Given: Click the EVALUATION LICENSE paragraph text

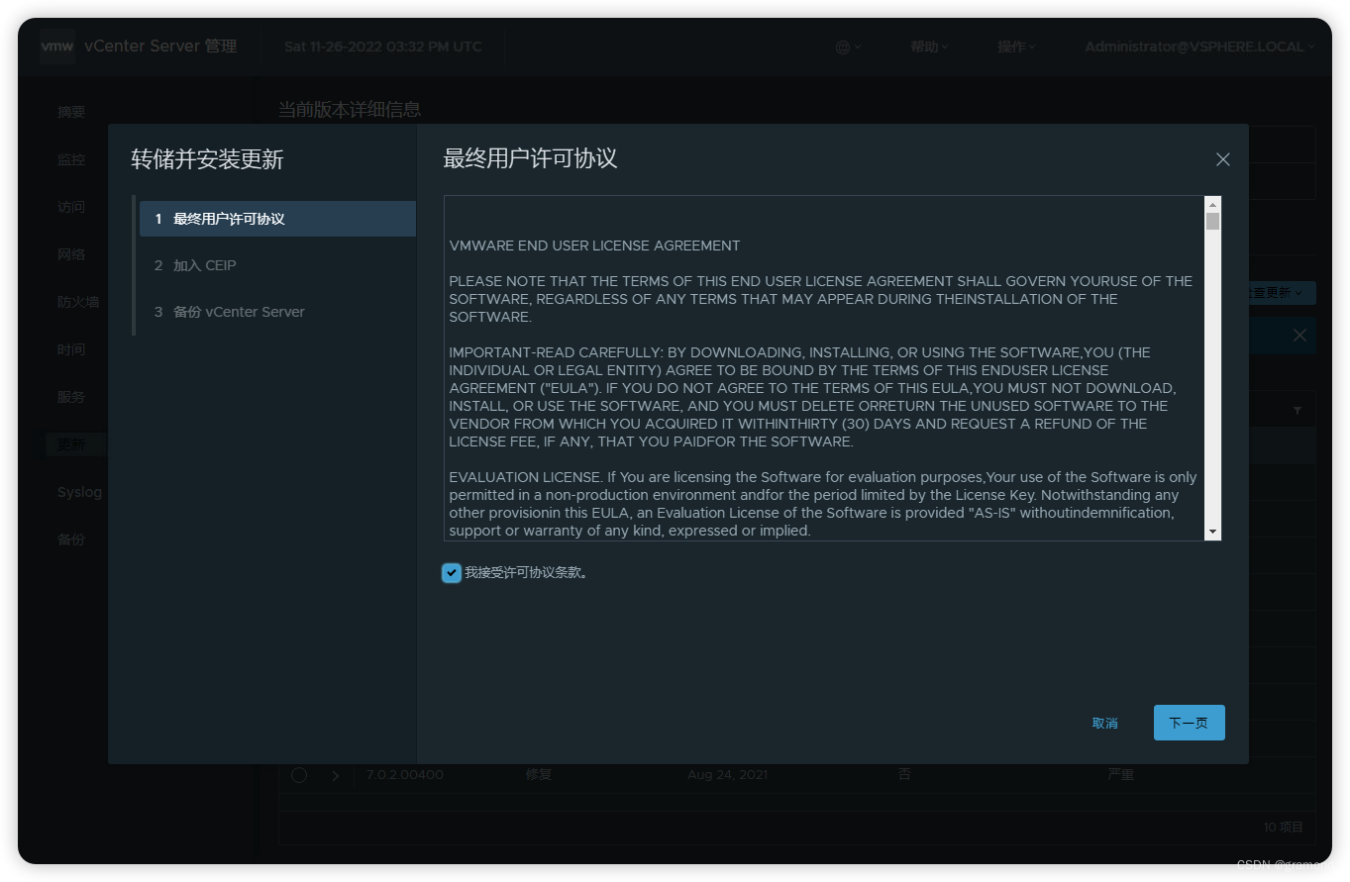Looking at the screenshot, I should click(823, 504).
